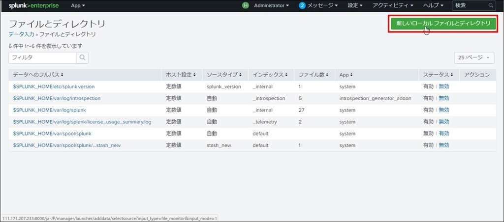Open the Administrator user menu
The height and width of the screenshot is (222, 504).
click(x=271, y=5)
